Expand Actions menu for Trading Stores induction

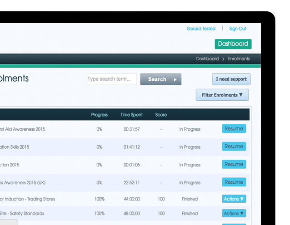pos(234,199)
